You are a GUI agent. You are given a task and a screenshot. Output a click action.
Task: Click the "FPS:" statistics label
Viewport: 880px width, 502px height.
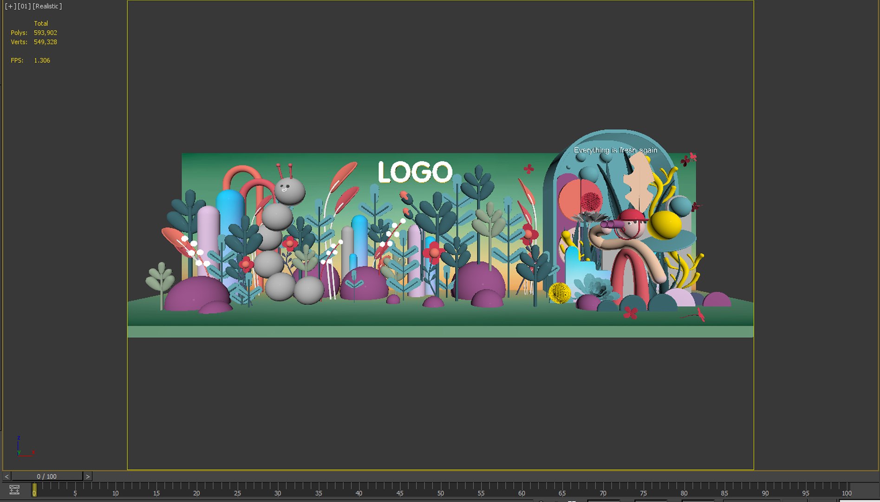point(17,60)
